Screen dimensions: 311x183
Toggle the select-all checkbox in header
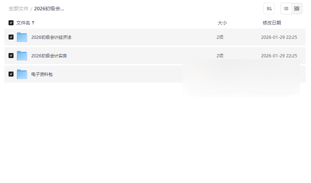click(x=11, y=23)
